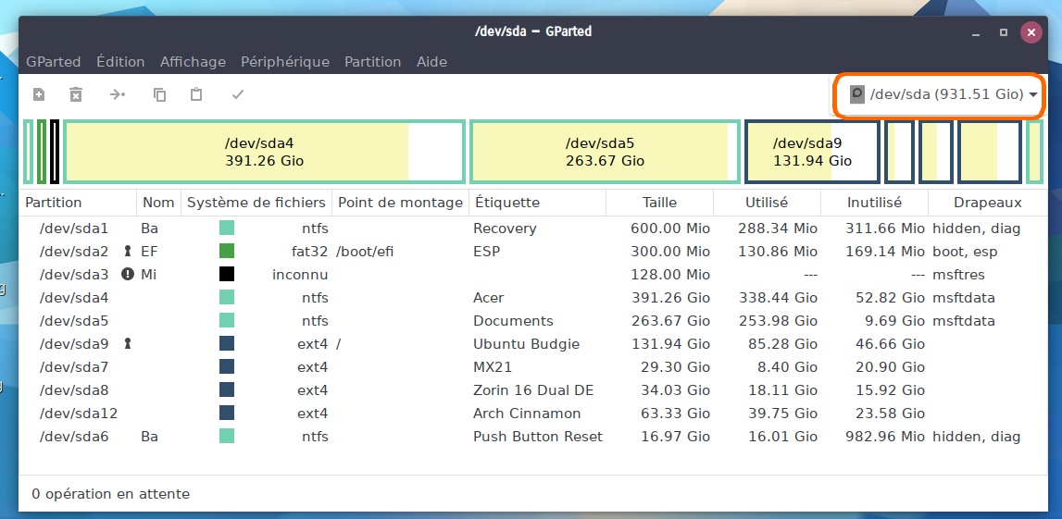This screenshot has height=519, width=1062.
Task: Click the resize/move partition icon
Action: 118,94
